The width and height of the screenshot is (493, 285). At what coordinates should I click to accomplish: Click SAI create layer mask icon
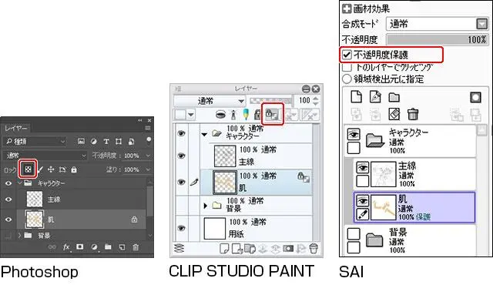coord(475,97)
